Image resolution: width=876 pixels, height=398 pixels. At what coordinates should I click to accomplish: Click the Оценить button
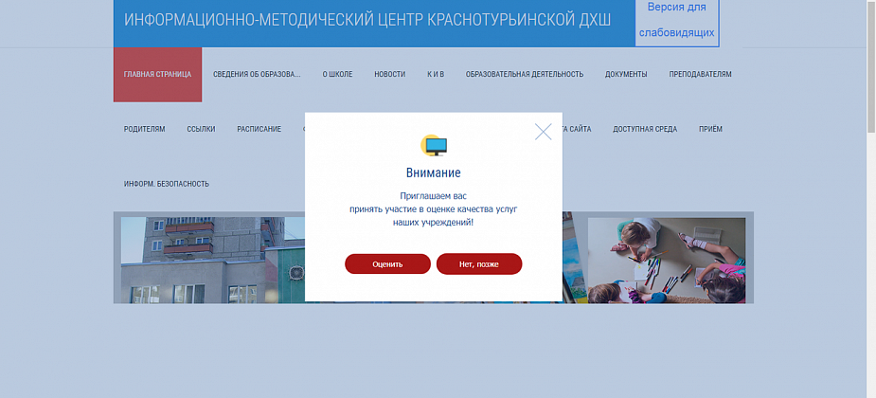[x=387, y=264]
